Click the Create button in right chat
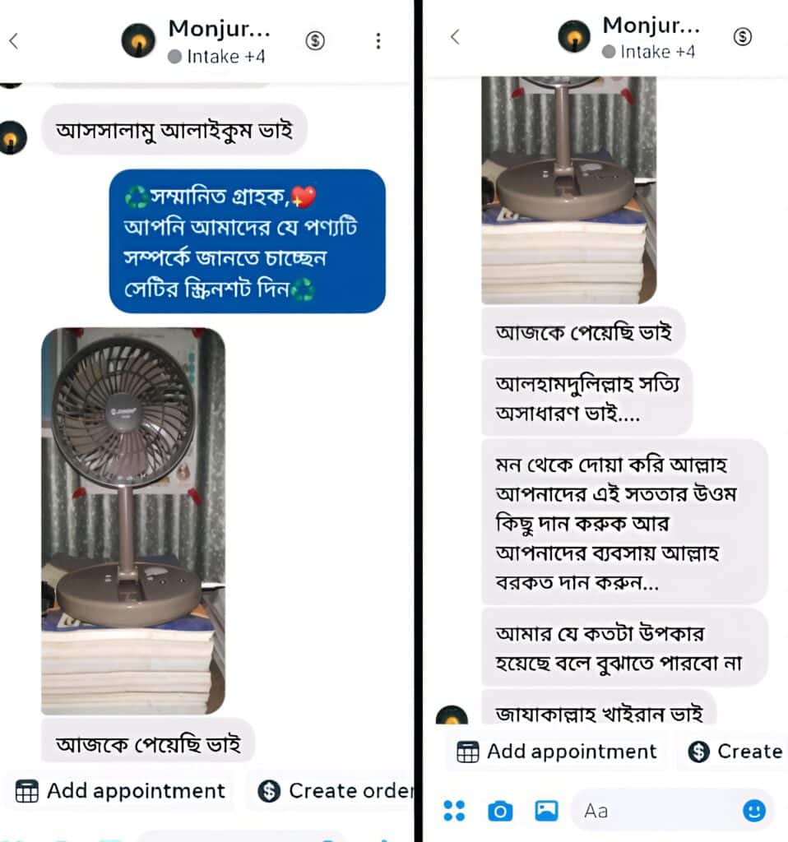788x842 pixels. click(735, 752)
